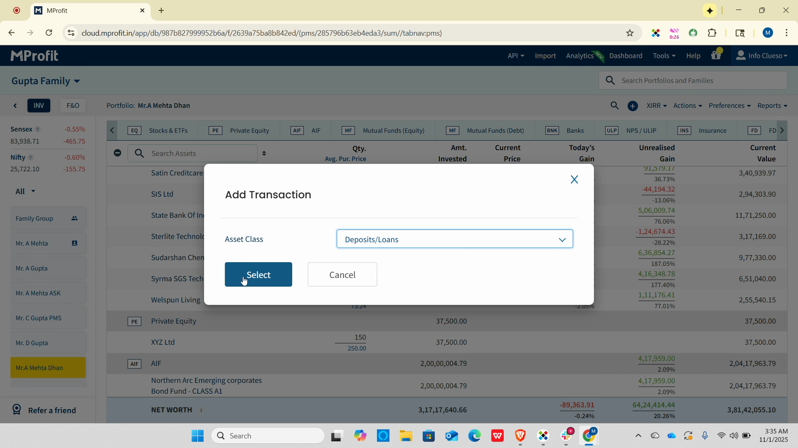Click the back chevron beside INV
This screenshot has width=798, height=448.
[15, 106]
